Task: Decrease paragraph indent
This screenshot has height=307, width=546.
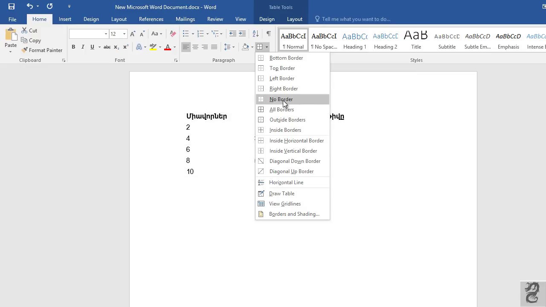Action: click(x=233, y=34)
